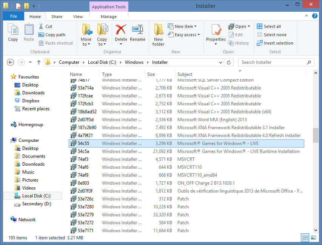Open Network in the navigation pane
The height and width of the screenshot is (245, 322).
click(23, 220)
